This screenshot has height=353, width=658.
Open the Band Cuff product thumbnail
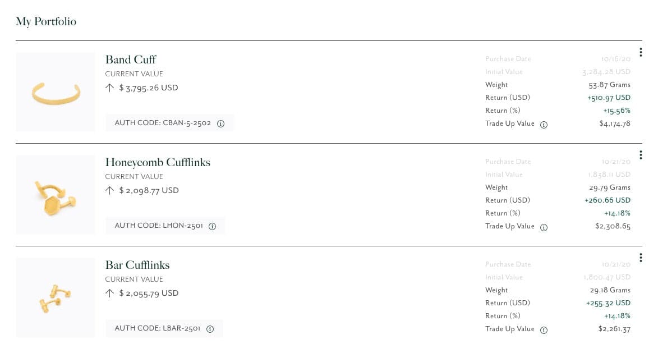56,92
